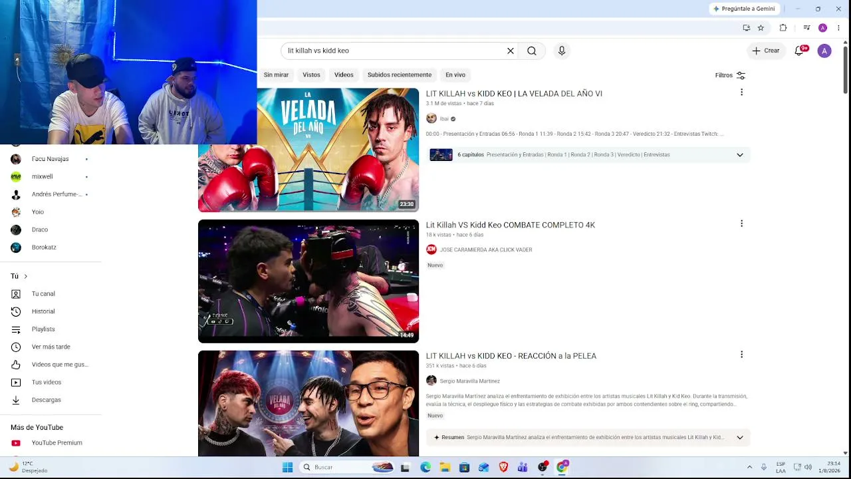851x479 pixels.
Task: Open the LIT KILLAH vs KIDD KEO LA VELADA title
Action: (514, 94)
